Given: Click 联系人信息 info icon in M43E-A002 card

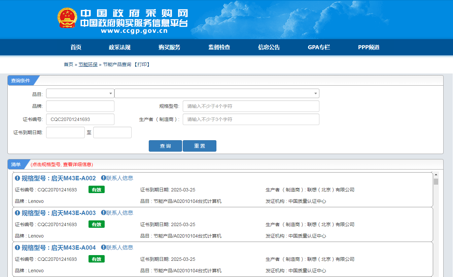Looking at the screenshot, I should coord(103,178).
